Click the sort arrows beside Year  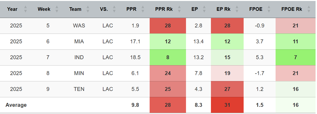pyautogui.click(x=25, y=9)
